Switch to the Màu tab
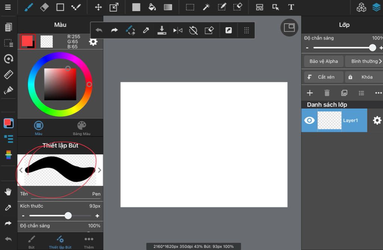Screen dimensions: 383x250 pos(39,128)
